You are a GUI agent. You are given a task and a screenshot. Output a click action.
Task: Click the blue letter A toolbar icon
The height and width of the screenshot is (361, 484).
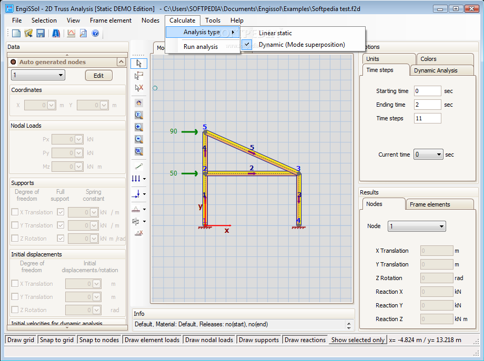(x=56, y=33)
